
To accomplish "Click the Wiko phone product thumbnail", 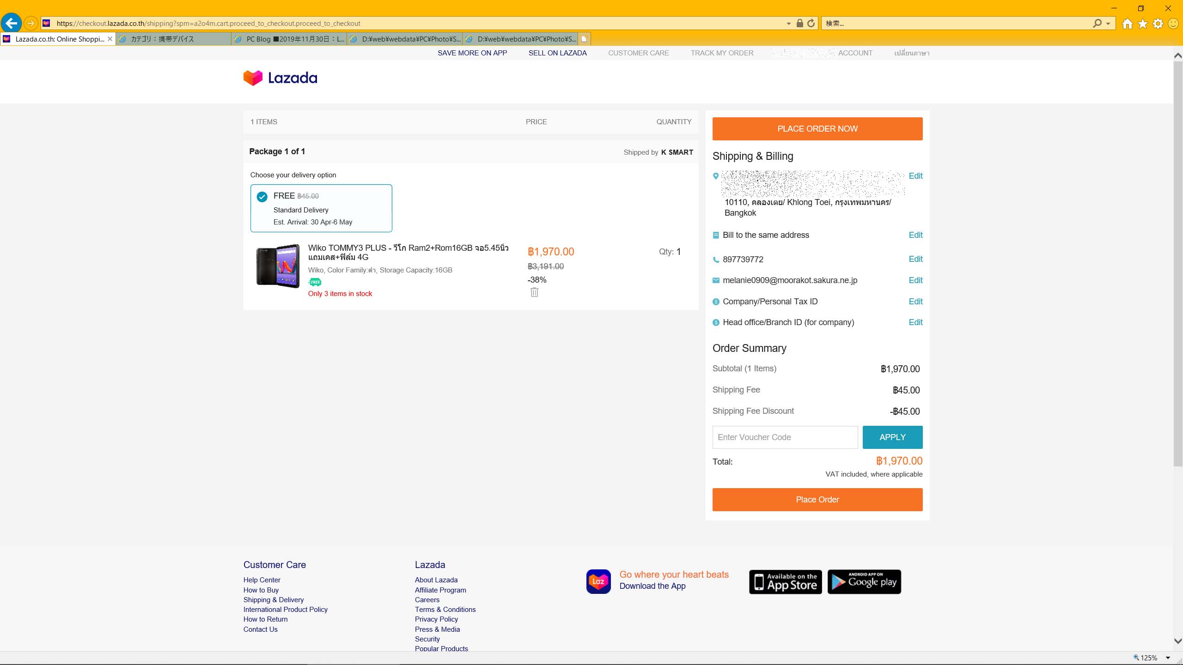I will (x=278, y=266).
